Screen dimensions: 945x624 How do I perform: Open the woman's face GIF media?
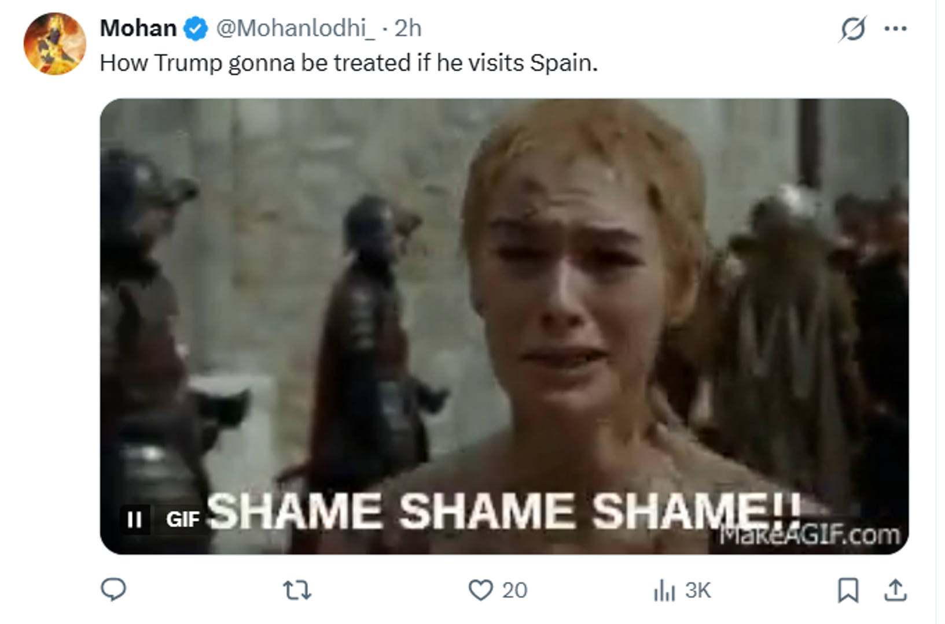(x=504, y=326)
